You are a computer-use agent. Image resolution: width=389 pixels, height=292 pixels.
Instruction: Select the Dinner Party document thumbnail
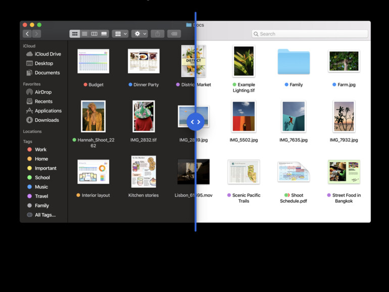[x=143, y=61]
